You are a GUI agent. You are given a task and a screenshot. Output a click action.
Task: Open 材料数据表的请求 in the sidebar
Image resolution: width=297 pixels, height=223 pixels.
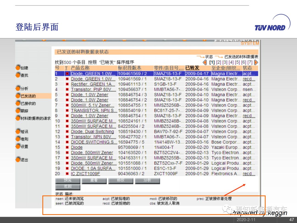tap(35, 118)
